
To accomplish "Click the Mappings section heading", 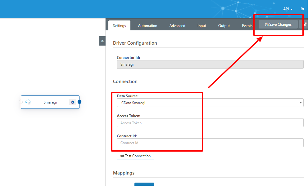I will pos(124,173).
